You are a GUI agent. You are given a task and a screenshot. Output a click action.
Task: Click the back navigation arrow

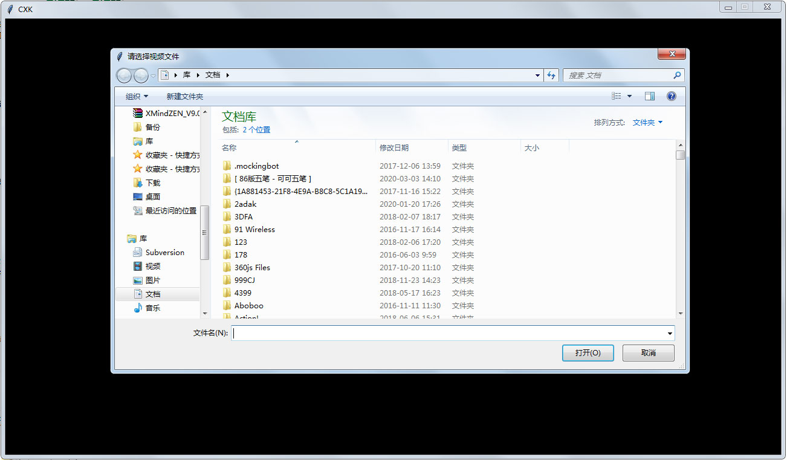123,75
